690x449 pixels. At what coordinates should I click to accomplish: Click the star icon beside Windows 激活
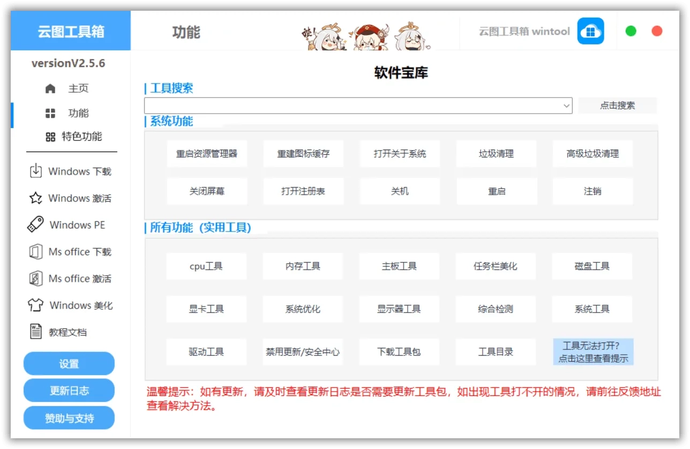[35, 198]
